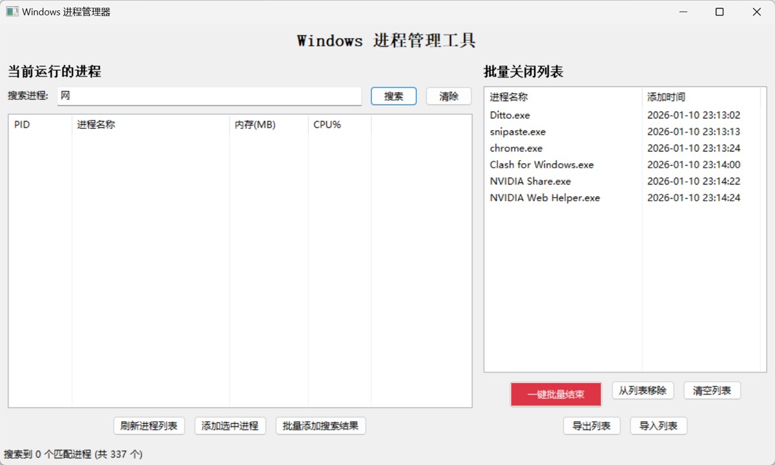The image size is (775, 465).
Task: Click 清空列表 button
Action: point(712,390)
